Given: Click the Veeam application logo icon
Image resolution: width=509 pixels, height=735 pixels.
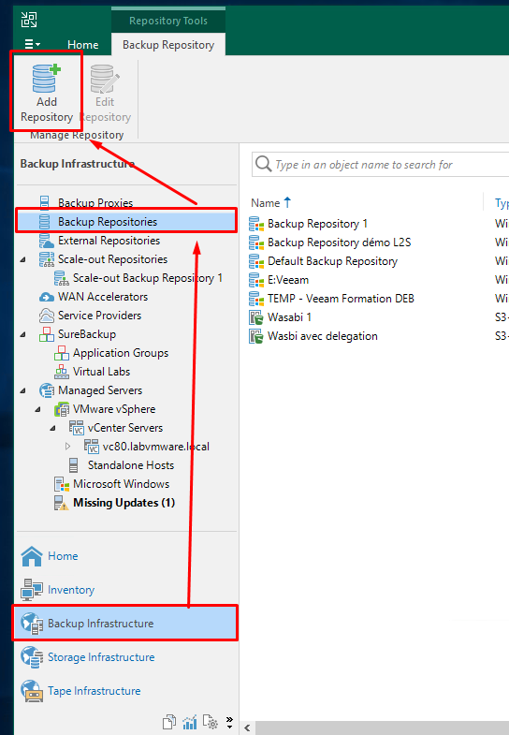Looking at the screenshot, I should click(x=29, y=20).
